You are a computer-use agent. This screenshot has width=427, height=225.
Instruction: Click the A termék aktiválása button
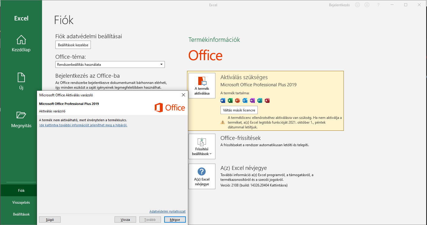click(x=202, y=86)
